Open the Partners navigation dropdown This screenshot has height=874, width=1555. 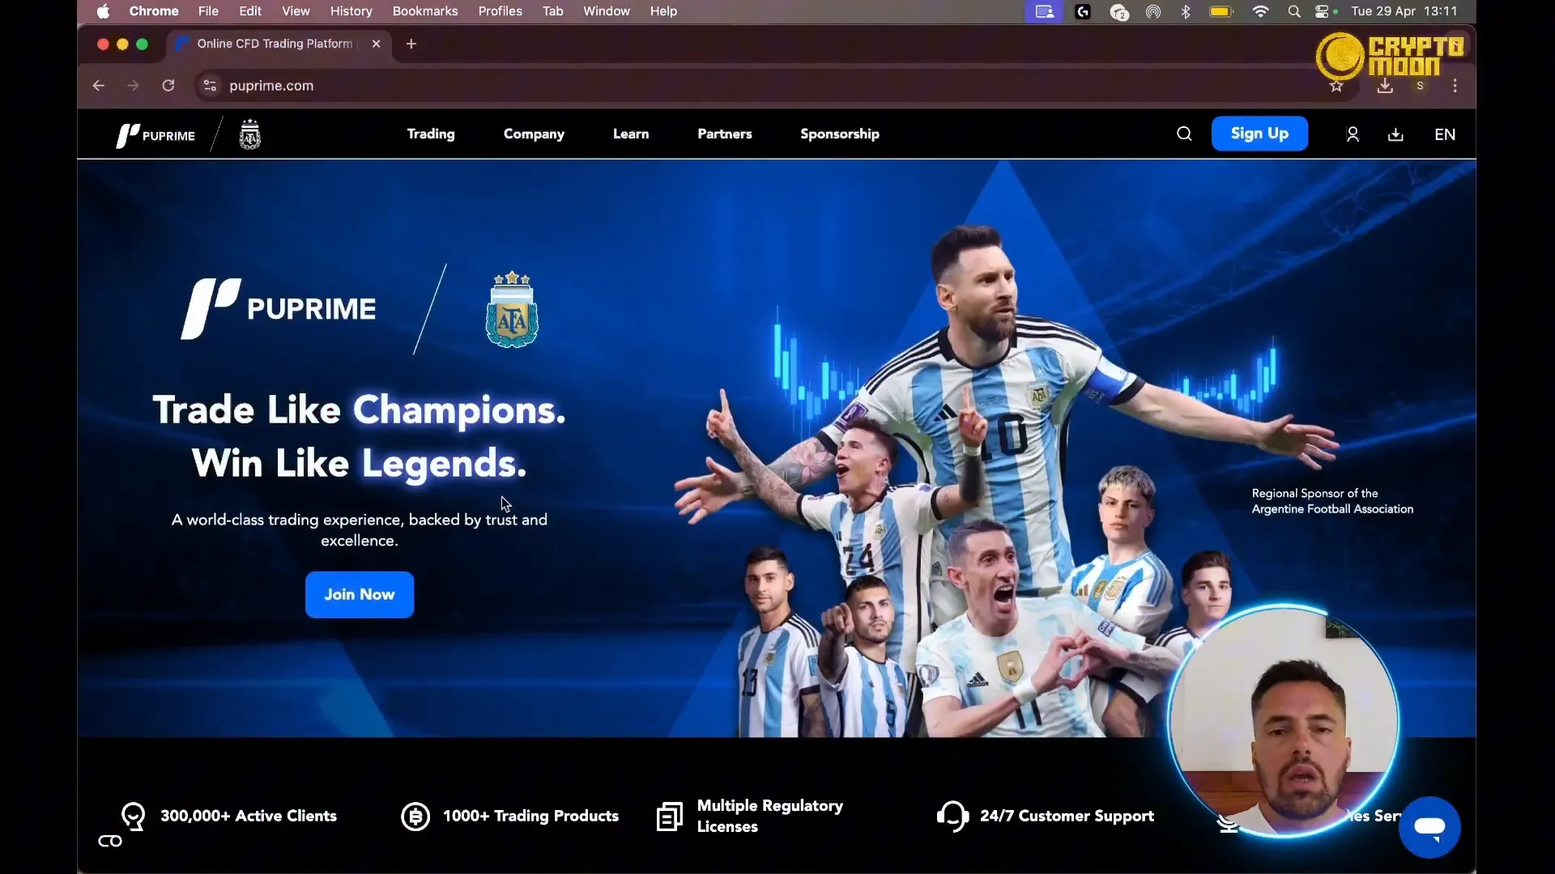[x=725, y=134]
